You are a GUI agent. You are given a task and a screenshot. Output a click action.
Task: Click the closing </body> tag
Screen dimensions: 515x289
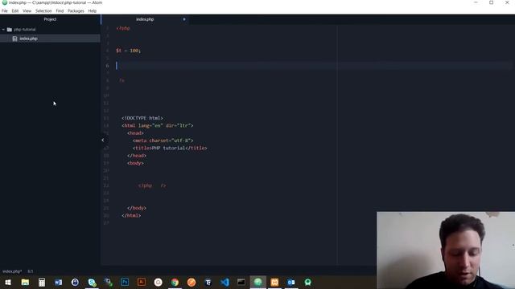[137, 208]
